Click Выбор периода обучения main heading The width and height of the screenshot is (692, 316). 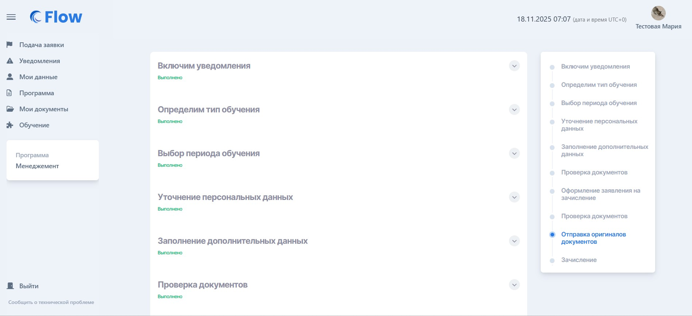[209, 154]
